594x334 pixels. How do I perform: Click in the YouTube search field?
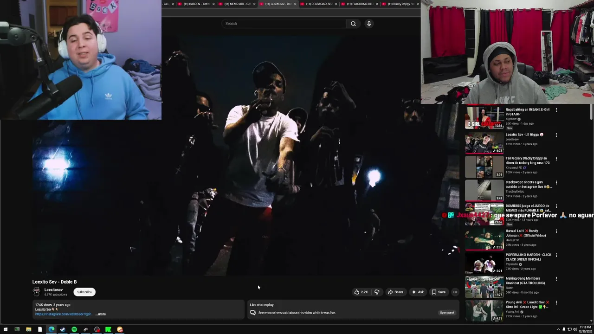tap(284, 24)
